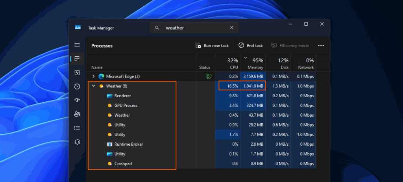Select the Crashpad row
Image resolution: width=403 pixels, height=182 pixels.
click(201, 164)
